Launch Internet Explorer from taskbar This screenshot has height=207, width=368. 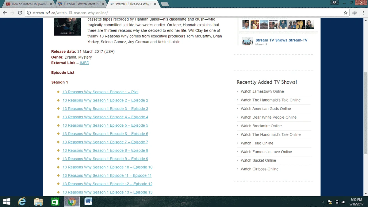tap(22, 201)
